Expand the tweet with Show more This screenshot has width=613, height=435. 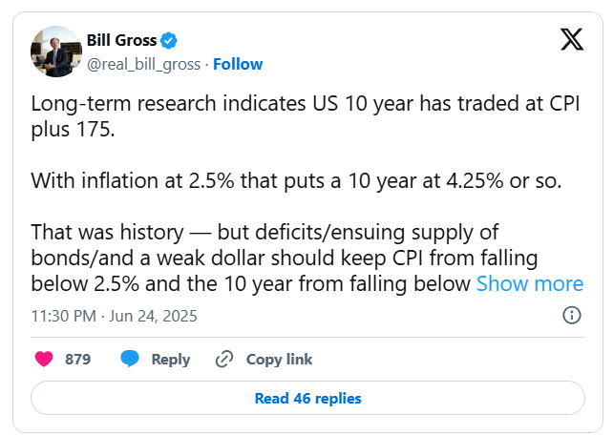click(529, 283)
